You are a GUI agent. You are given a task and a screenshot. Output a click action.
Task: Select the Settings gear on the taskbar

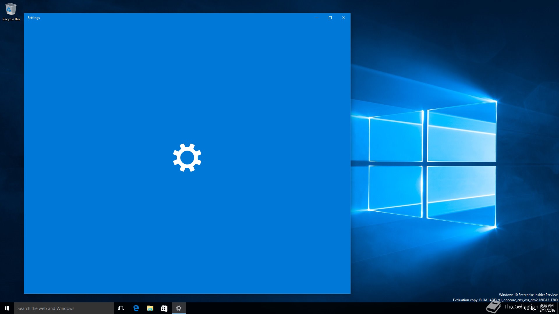(179, 308)
